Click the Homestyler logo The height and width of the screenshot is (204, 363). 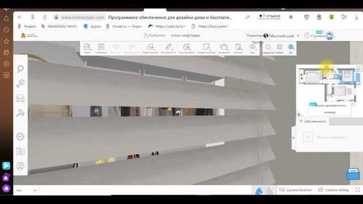click(x=29, y=35)
